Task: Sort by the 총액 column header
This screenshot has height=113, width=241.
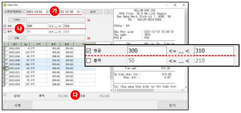Action: coord(53,44)
